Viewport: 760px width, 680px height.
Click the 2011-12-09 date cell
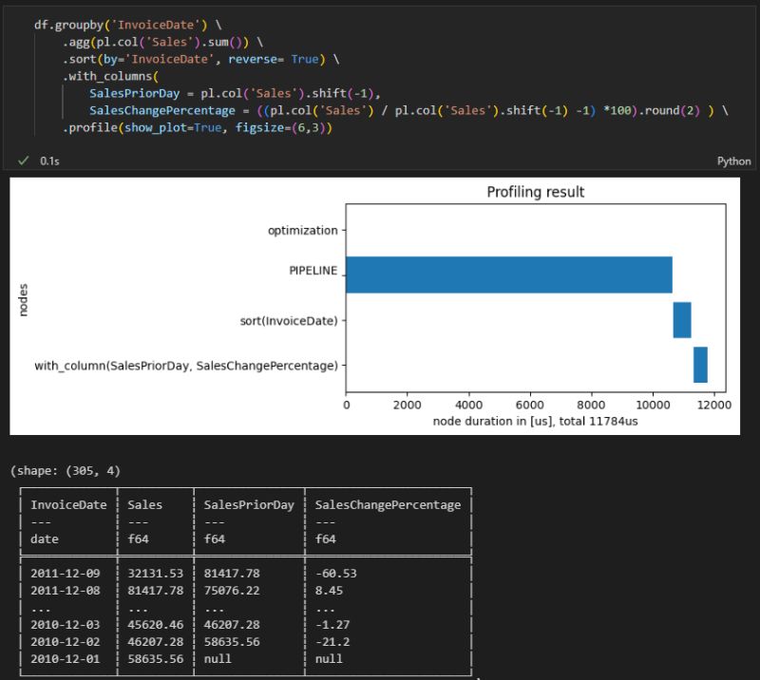coord(66,574)
